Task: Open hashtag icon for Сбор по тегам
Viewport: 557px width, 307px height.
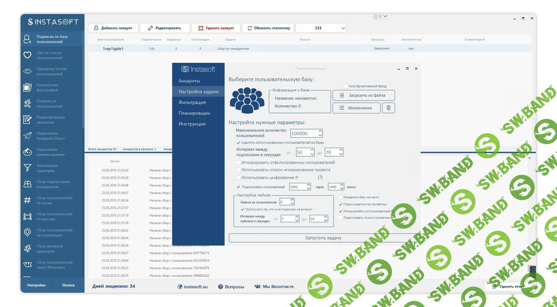Action: tap(27, 200)
